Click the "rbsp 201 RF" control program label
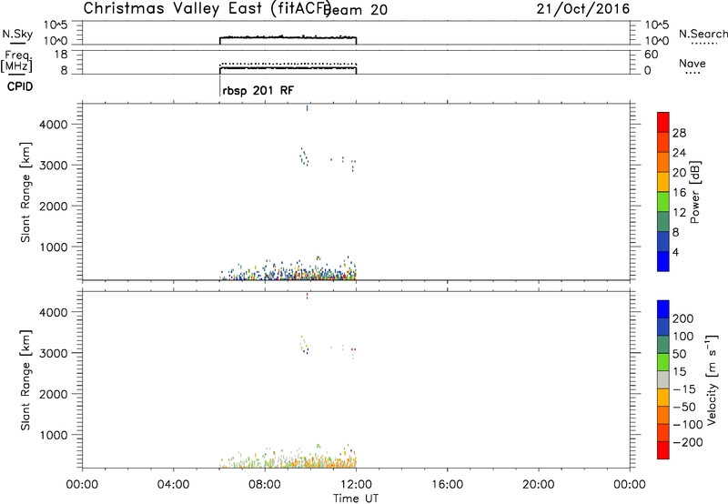This screenshot has height=504, width=728. click(258, 90)
